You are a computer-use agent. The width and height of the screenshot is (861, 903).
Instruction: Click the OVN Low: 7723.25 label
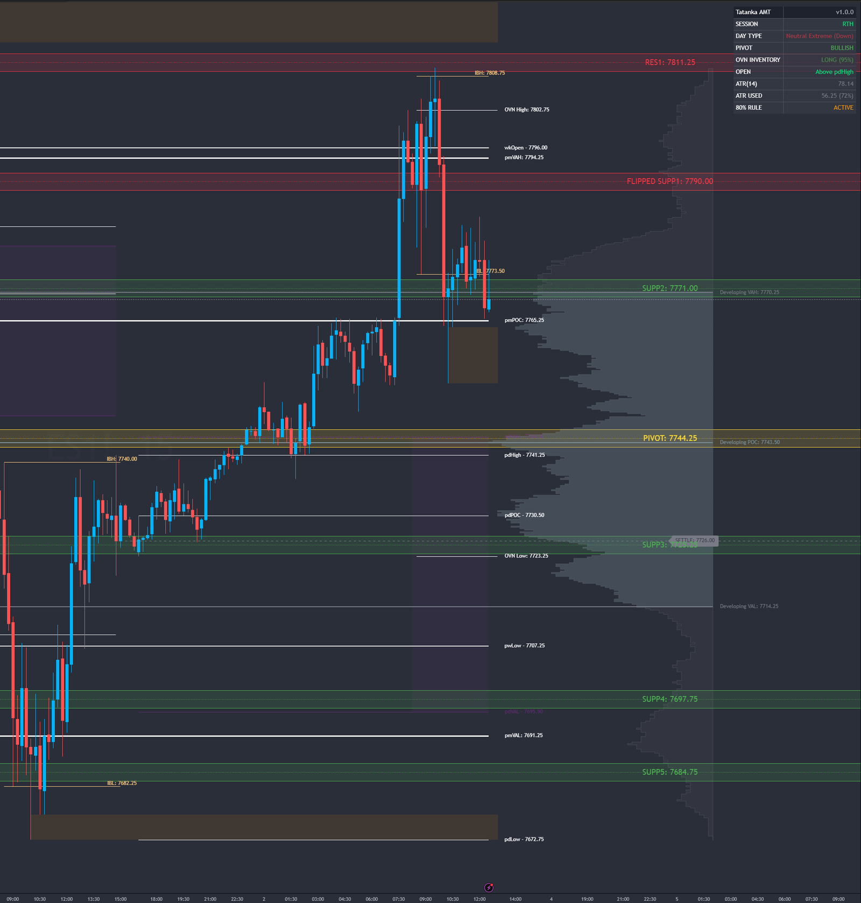[x=526, y=556]
